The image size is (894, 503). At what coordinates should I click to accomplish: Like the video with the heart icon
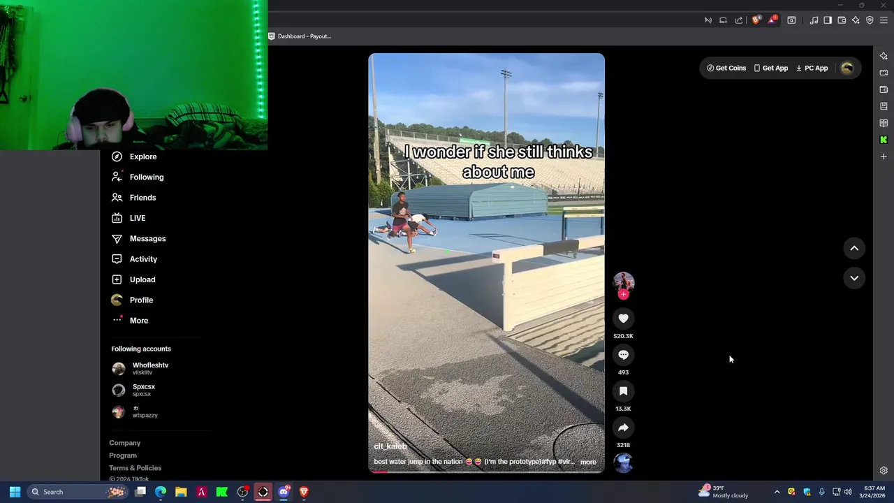(623, 319)
